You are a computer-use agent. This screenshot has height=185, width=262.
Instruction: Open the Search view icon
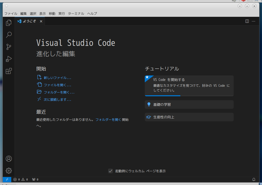(9, 35)
